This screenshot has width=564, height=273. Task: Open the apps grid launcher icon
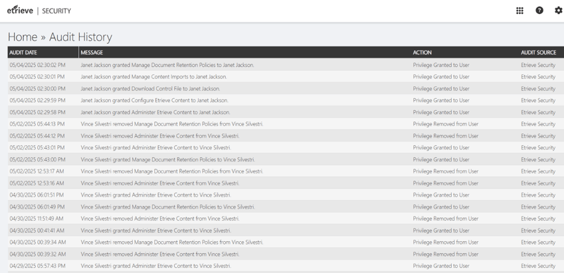tap(519, 11)
